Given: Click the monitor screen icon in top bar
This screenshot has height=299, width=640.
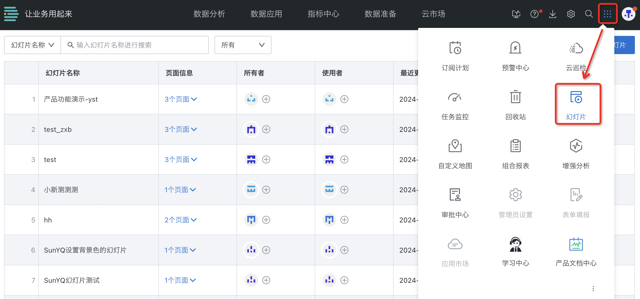Looking at the screenshot, I should (516, 14).
